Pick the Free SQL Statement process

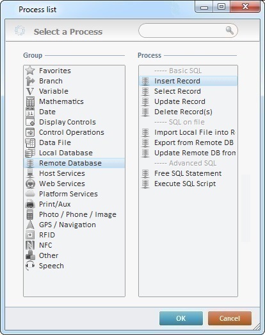(188, 173)
